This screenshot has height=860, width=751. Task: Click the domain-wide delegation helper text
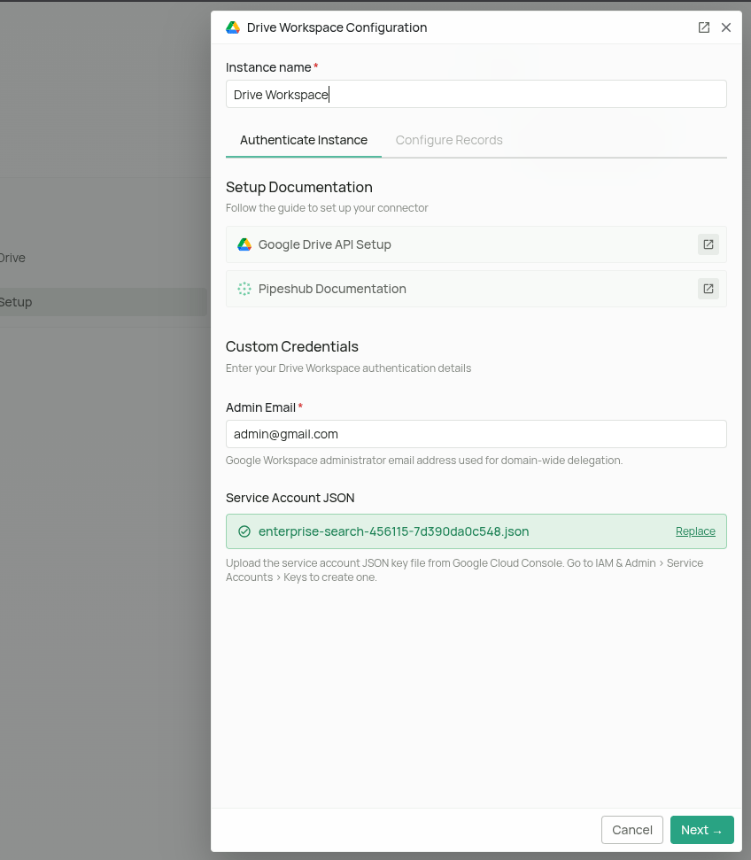pyautogui.click(x=424, y=461)
